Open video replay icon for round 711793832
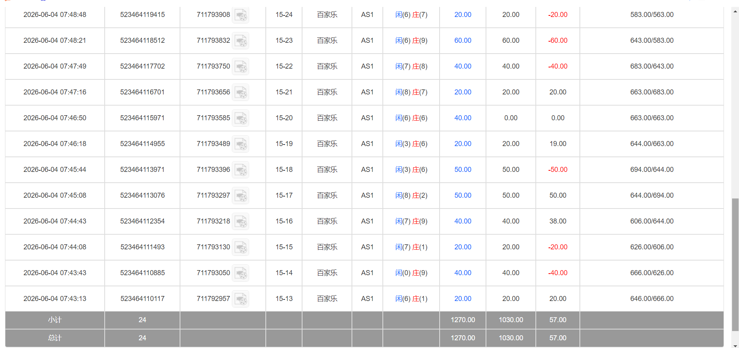Viewport: 739px width, 348px height. [240, 41]
